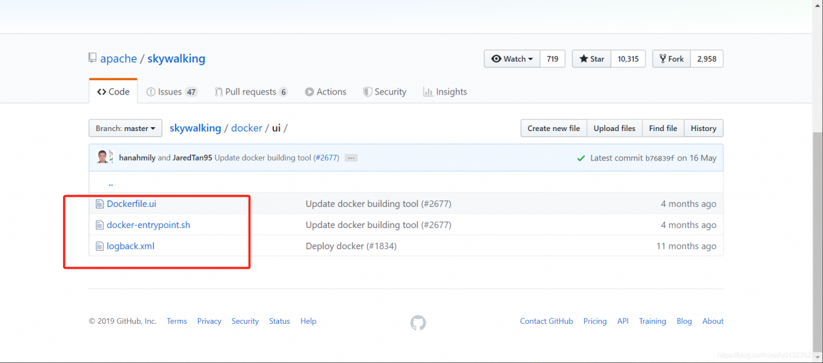
Task: View the 2,958 forks count
Action: [707, 58]
